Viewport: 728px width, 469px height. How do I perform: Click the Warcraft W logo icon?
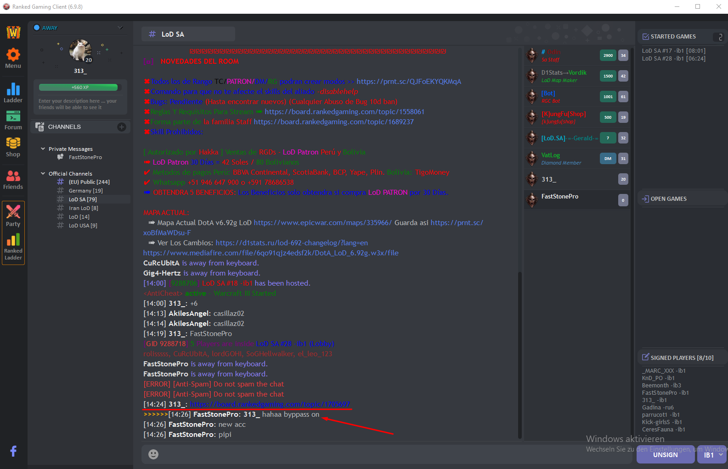pyautogui.click(x=13, y=32)
